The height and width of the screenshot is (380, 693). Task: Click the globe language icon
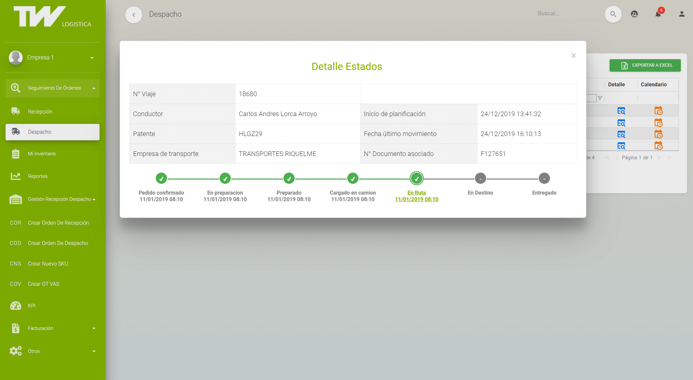pyautogui.click(x=634, y=14)
